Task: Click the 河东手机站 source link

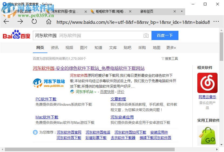Action: [x=84, y=92]
